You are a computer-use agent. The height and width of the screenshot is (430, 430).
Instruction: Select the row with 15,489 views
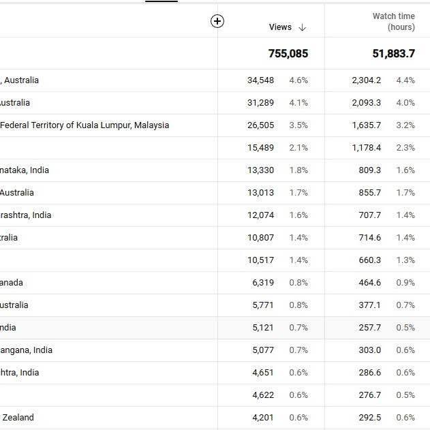pos(215,148)
